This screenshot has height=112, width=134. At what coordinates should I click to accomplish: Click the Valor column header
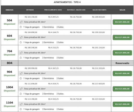tap(122, 10)
